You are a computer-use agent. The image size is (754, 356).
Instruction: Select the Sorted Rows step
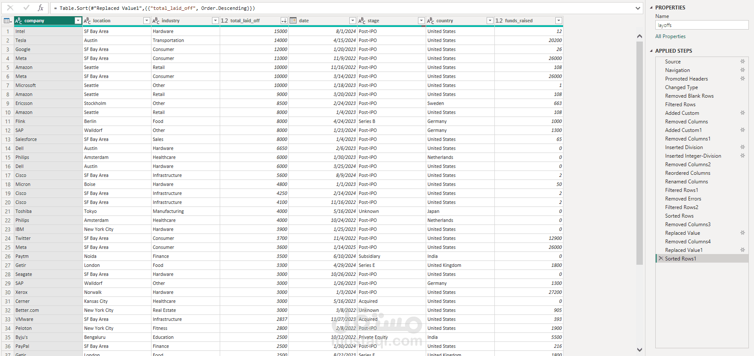[x=679, y=216]
